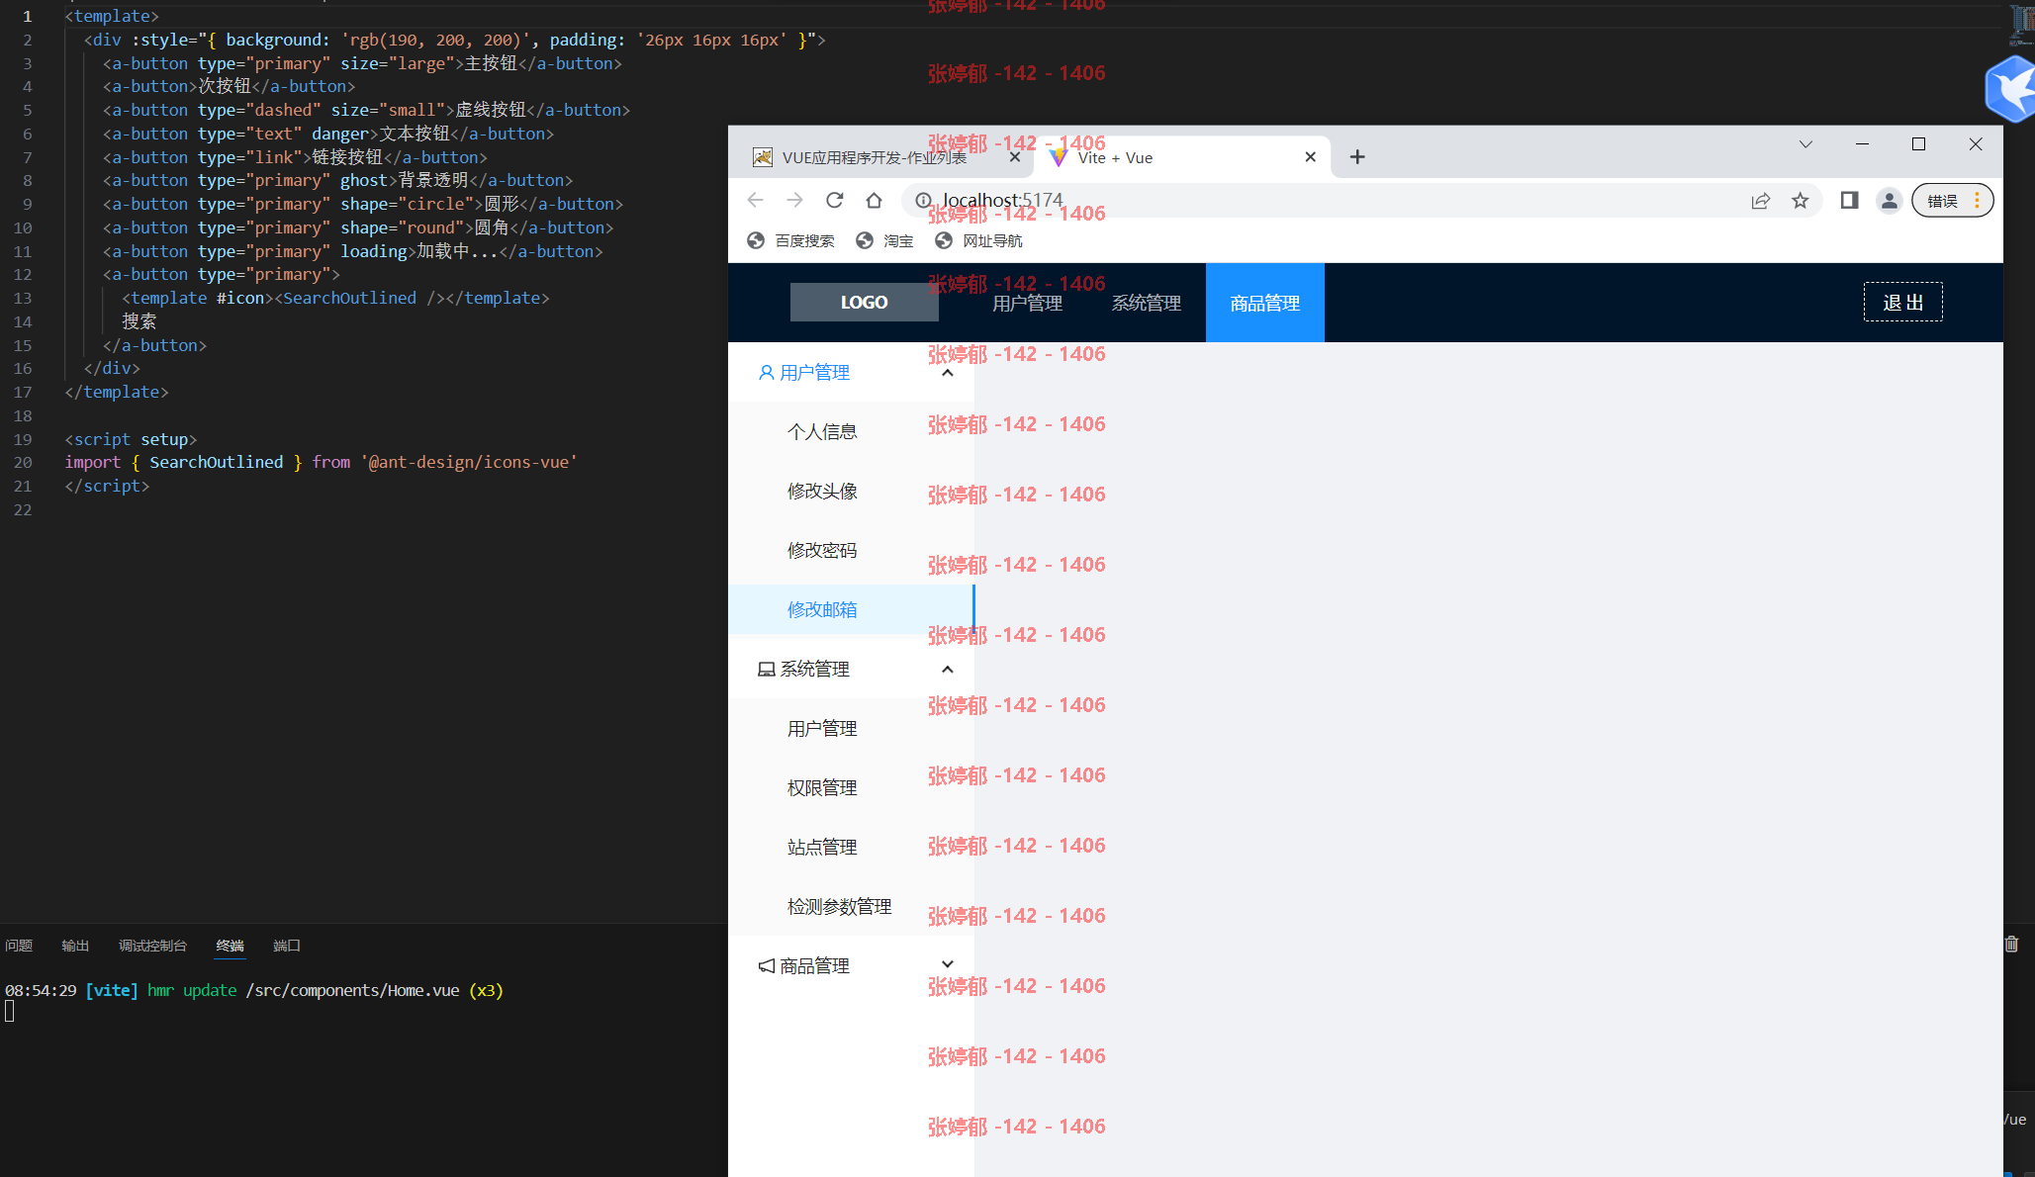The height and width of the screenshot is (1177, 2035).
Task: Click the 搜索 text on line 14
Action: click(139, 321)
